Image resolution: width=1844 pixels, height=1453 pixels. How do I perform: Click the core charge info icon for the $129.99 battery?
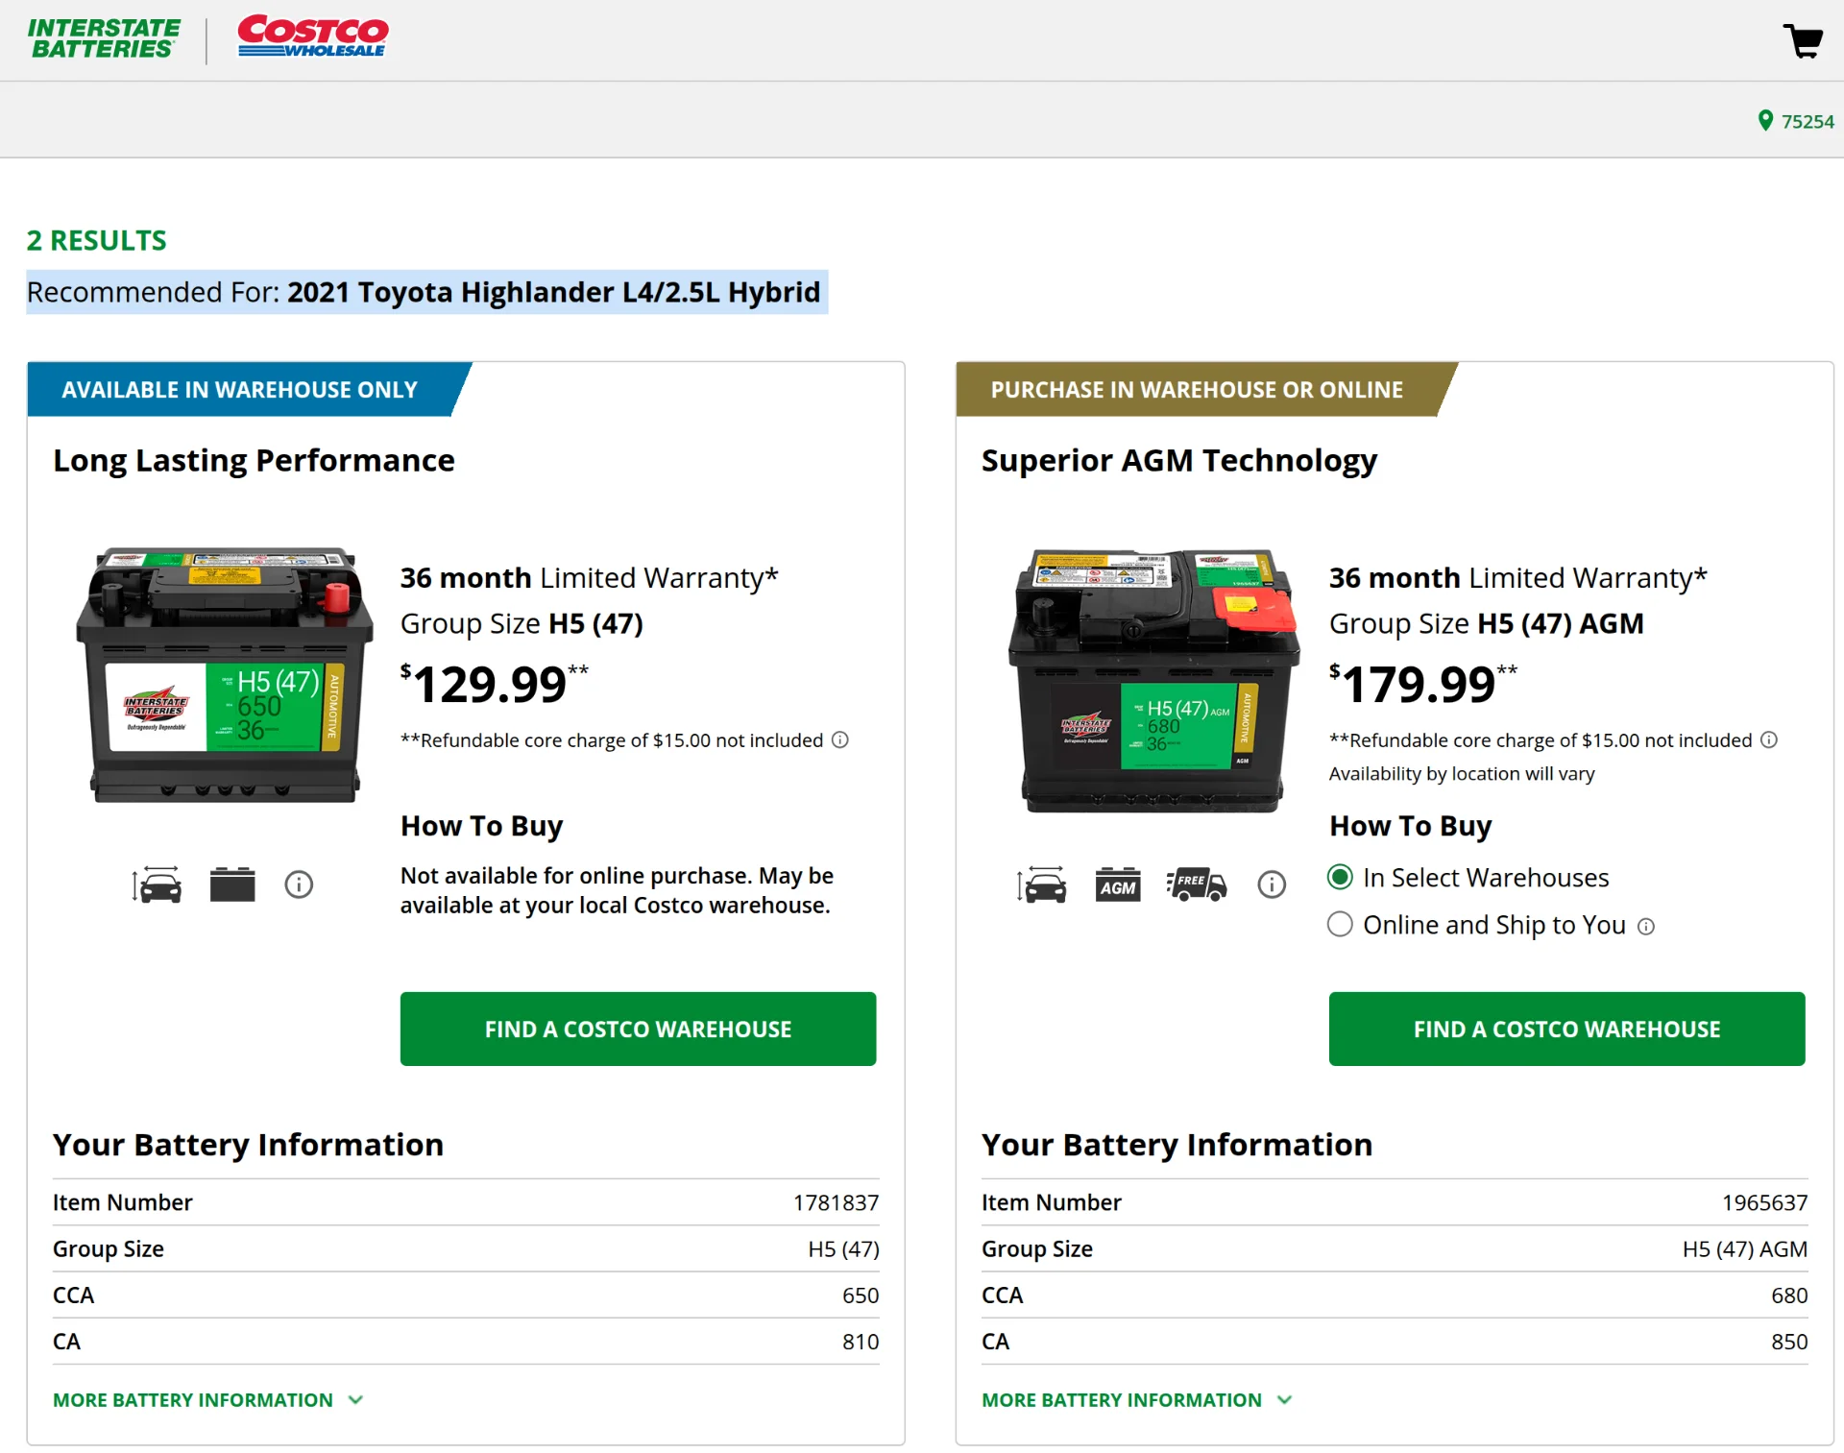[840, 739]
